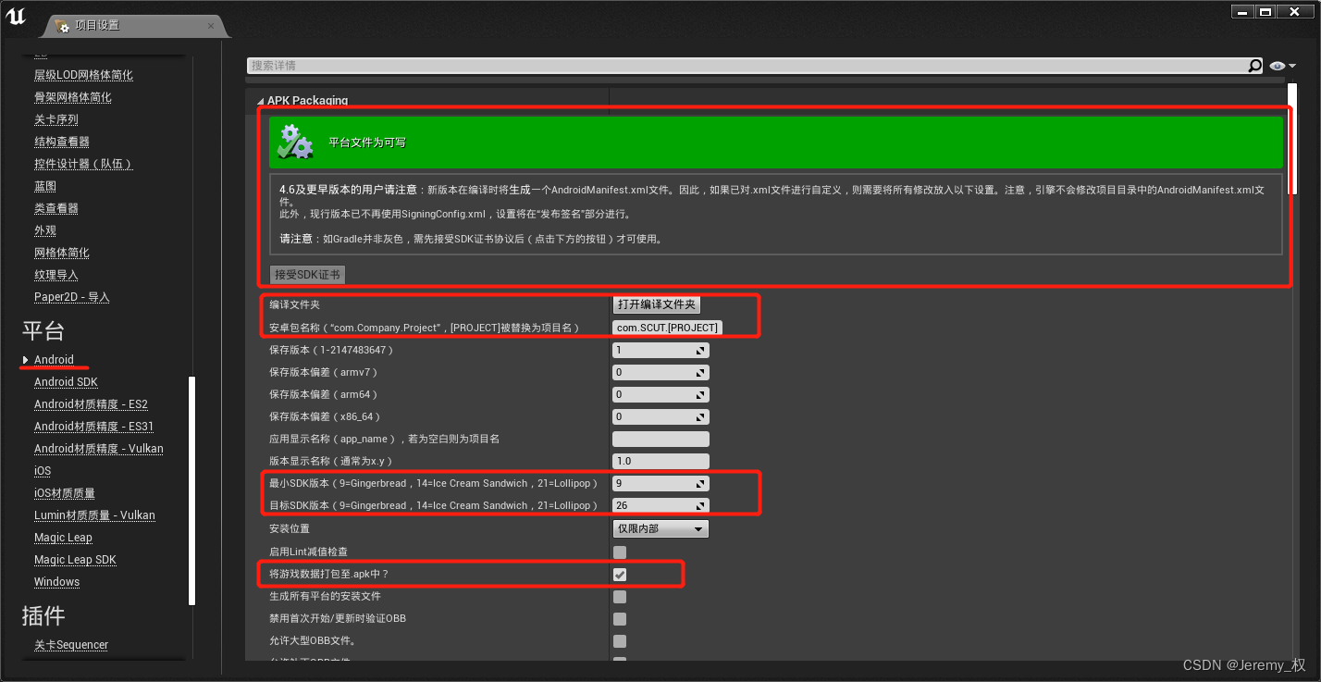Screen dimensions: 1321x682
Task: Click spinner arrow of 目标SDK版本 field
Action: point(701,505)
